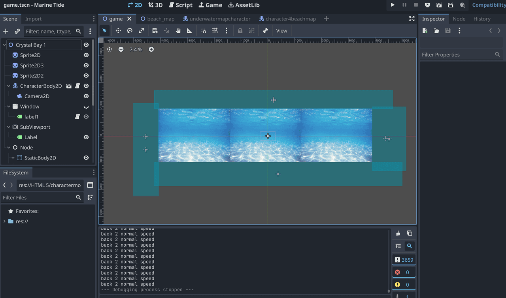The height and width of the screenshot is (298, 506).
Task: Focus the Filter Properties field
Action: tap(461, 55)
